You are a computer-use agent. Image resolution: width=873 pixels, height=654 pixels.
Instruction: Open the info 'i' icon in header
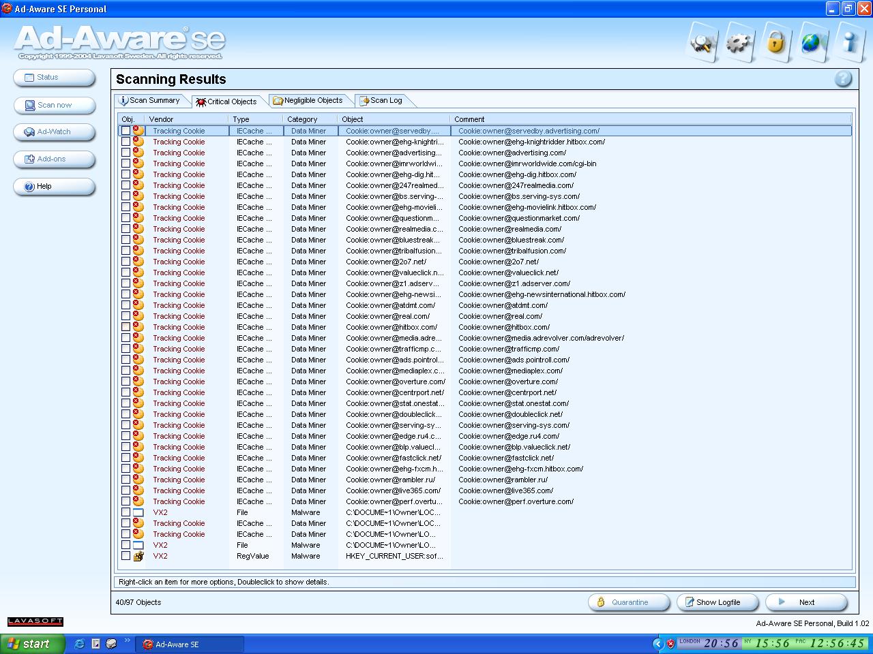tap(850, 42)
